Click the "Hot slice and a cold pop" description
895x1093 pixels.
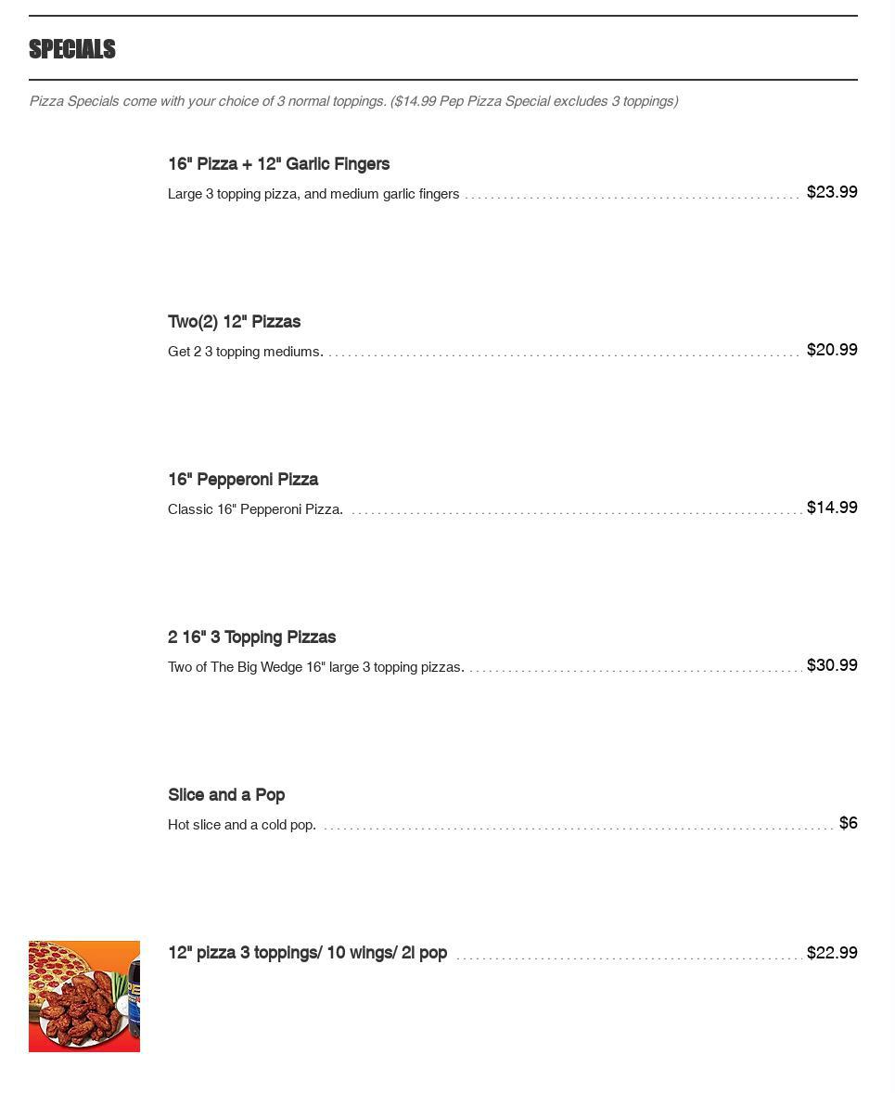click(x=241, y=825)
